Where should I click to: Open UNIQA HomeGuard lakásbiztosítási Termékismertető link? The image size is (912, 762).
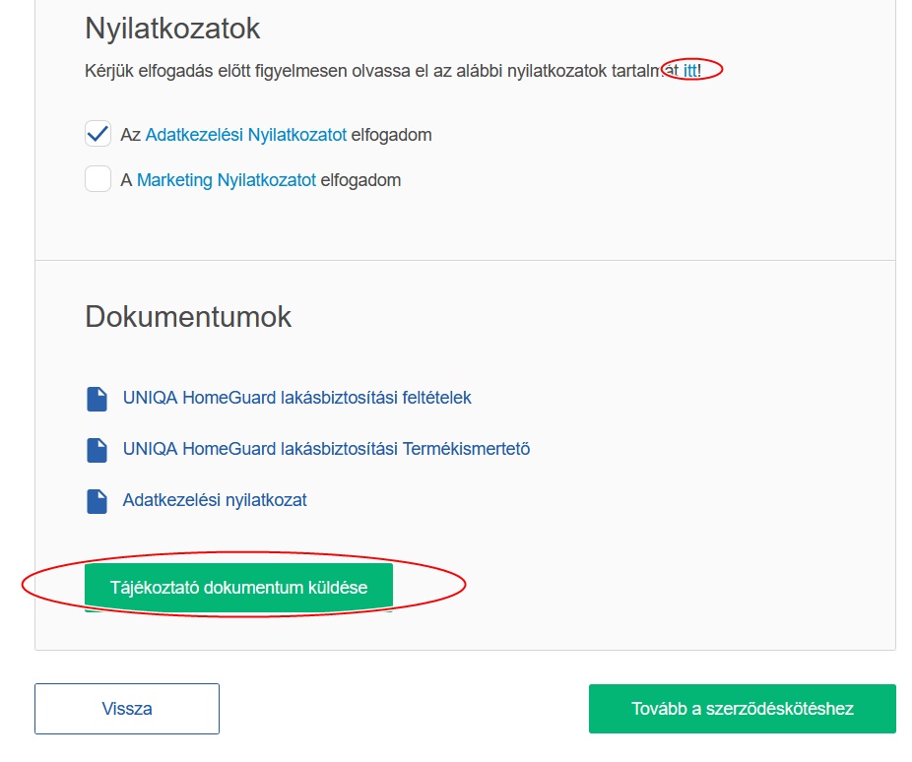(326, 449)
